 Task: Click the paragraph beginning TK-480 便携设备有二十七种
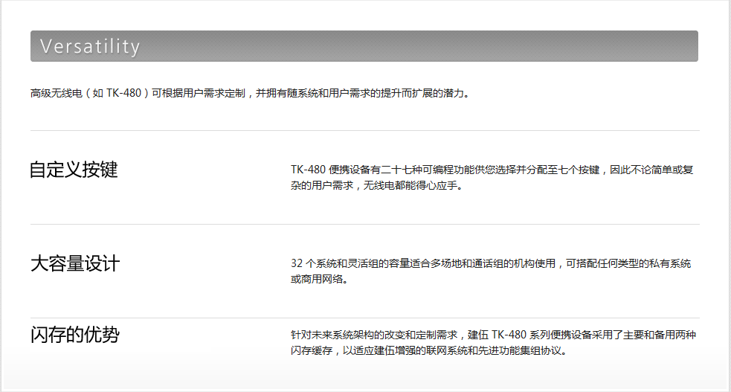[x=492, y=178]
